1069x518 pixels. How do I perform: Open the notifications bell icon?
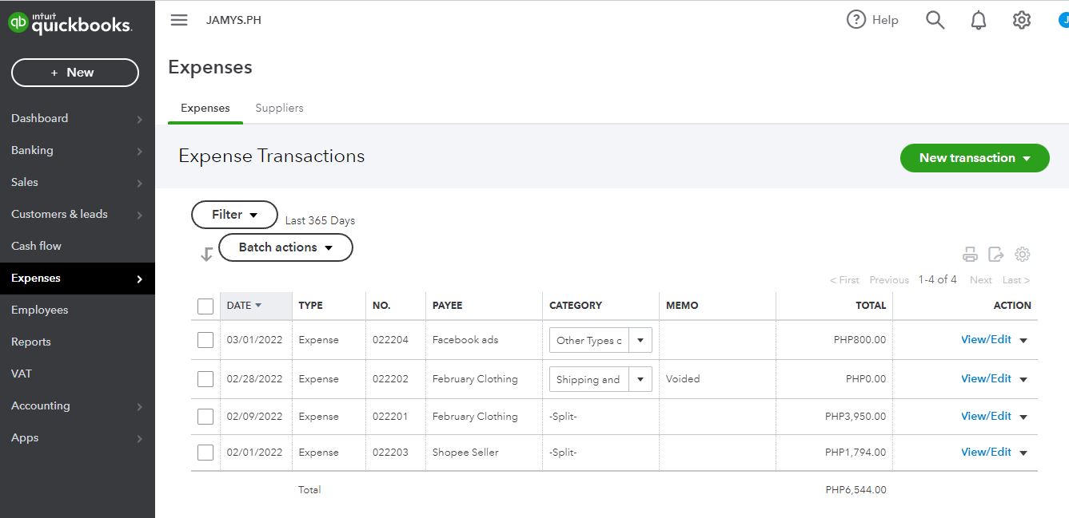click(979, 21)
